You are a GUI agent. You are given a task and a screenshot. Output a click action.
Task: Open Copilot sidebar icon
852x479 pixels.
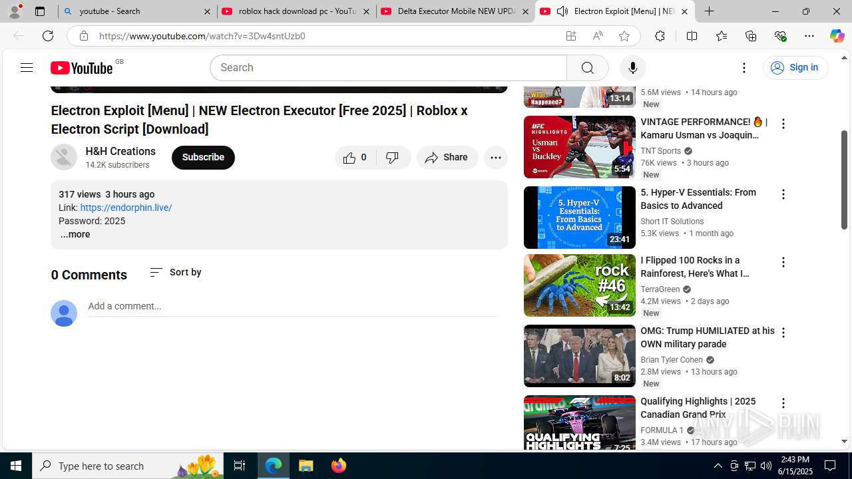837,36
